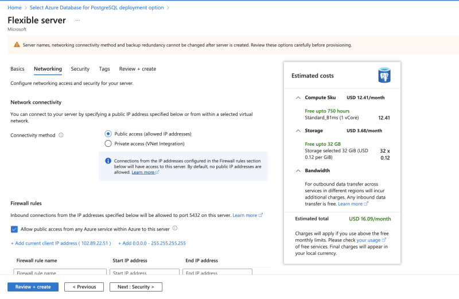Image resolution: width=459 pixels, height=299 pixels.
Task: Open Learn more link under Bandwidth
Action: coord(353,204)
